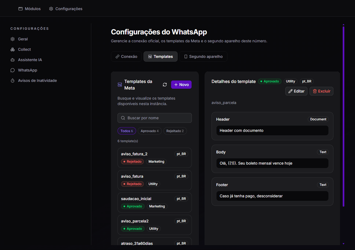355x250 pixels.
Task: Filter templates by Rejeitado 2
Action: click(x=175, y=131)
